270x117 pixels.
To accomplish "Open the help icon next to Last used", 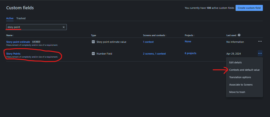I will click(x=239, y=35).
